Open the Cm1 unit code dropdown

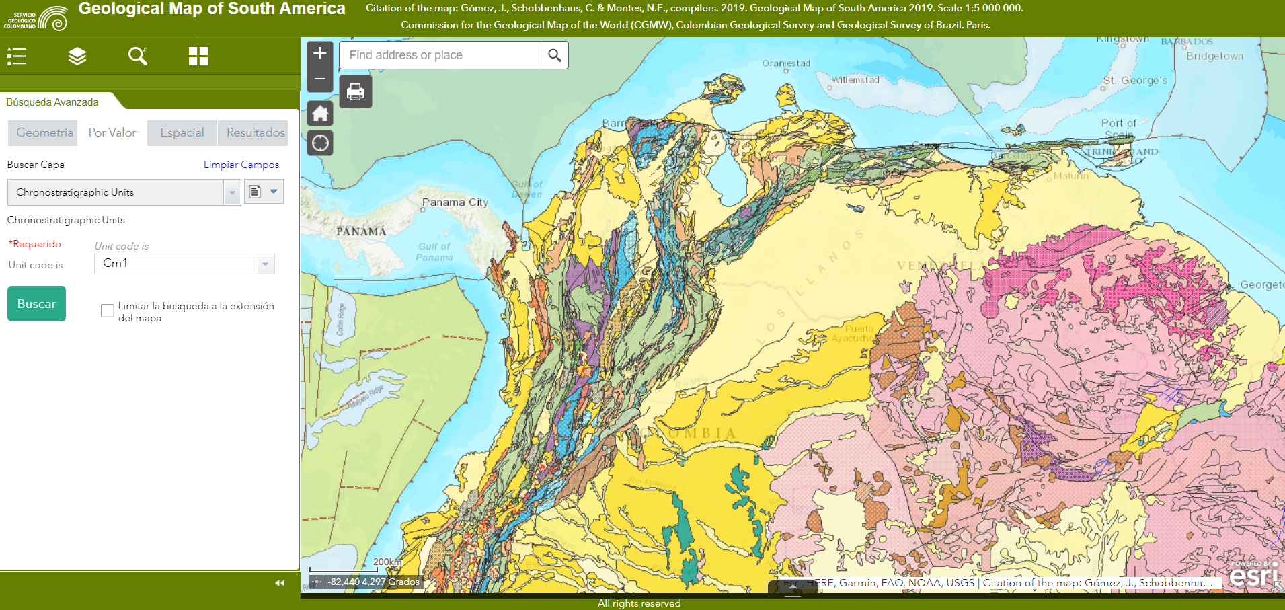pyautogui.click(x=266, y=264)
